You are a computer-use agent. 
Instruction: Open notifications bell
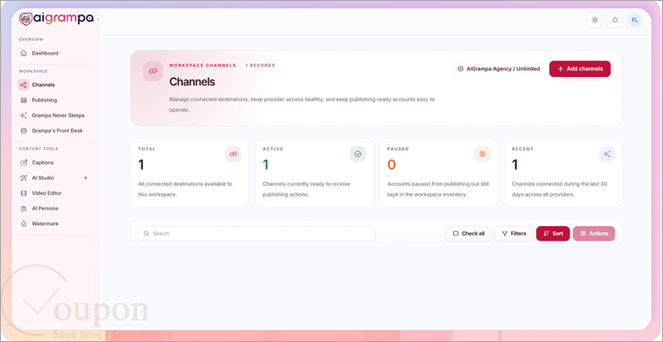[x=614, y=20]
